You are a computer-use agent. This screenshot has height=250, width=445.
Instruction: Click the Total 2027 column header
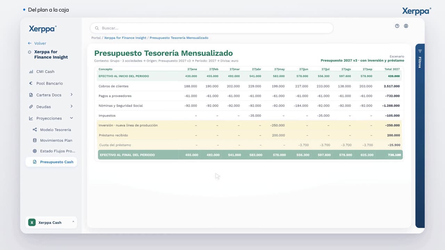pyautogui.click(x=392, y=69)
